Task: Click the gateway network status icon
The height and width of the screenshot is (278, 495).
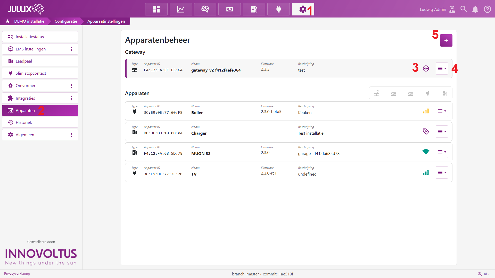Action: [x=426, y=68]
